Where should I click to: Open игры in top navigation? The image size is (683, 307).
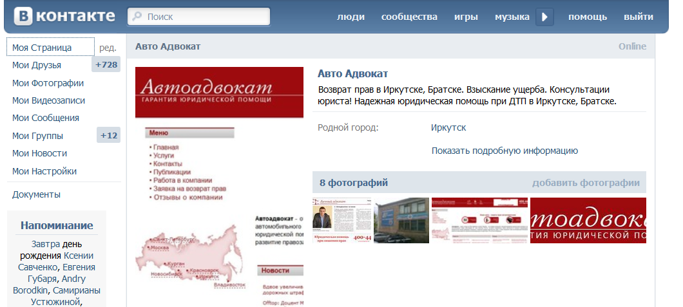click(466, 17)
